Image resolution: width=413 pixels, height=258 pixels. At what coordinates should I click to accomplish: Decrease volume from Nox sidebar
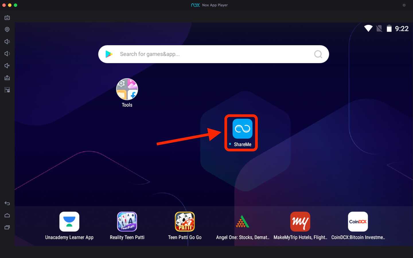[7, 54]
